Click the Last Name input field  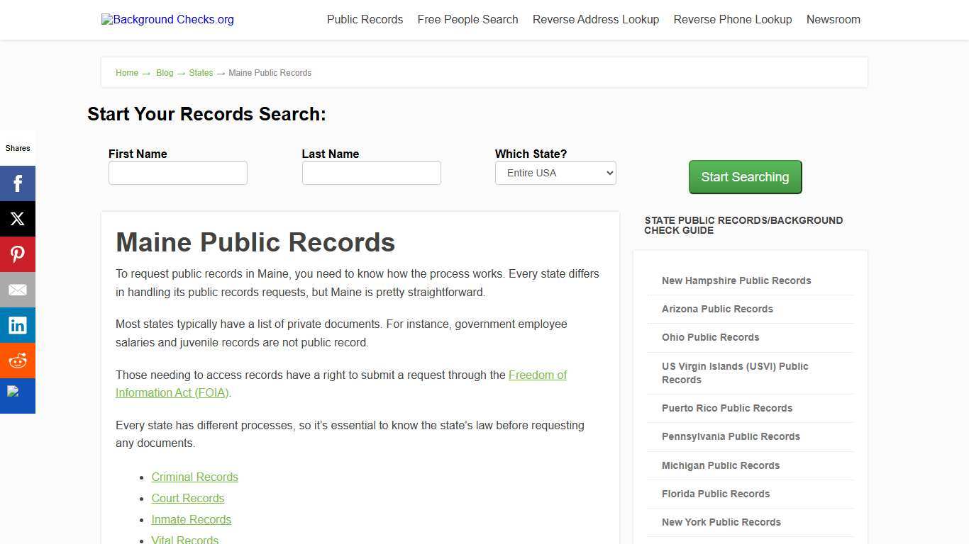[x=371, y=172]
